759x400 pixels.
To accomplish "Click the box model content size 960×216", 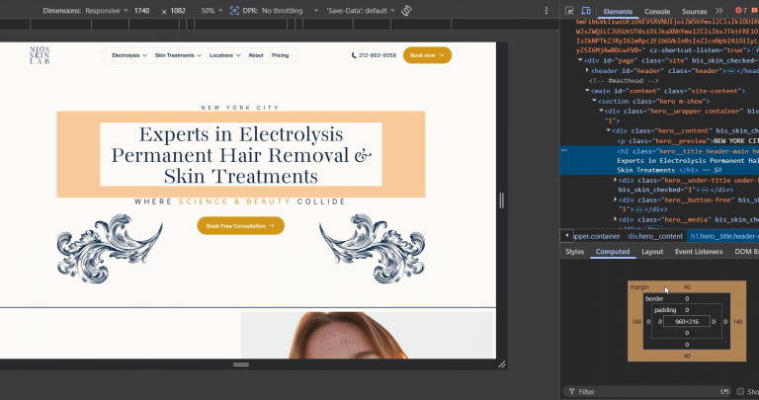I will coord(687,322).
